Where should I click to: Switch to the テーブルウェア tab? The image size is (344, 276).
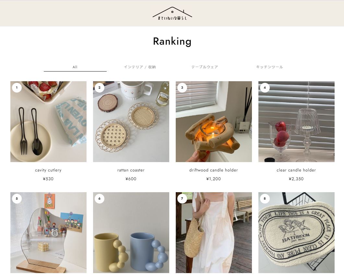205,67
